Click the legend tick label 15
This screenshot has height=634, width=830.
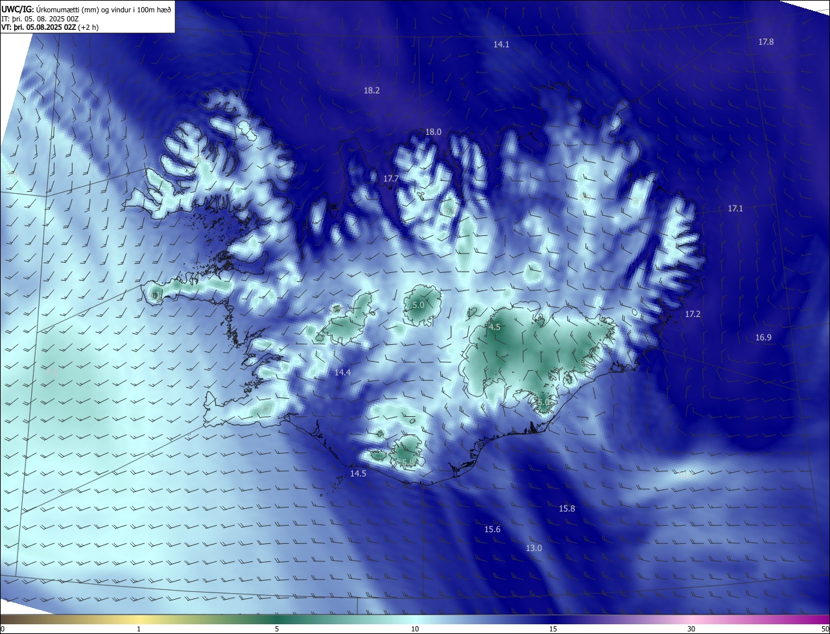553,629
